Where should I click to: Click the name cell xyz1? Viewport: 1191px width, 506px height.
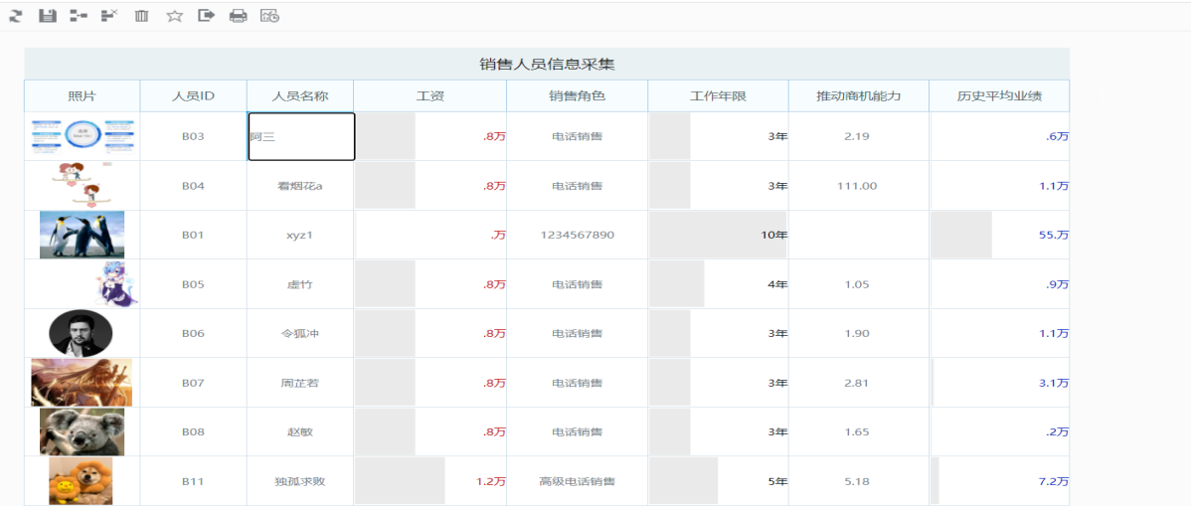(300, 236)
